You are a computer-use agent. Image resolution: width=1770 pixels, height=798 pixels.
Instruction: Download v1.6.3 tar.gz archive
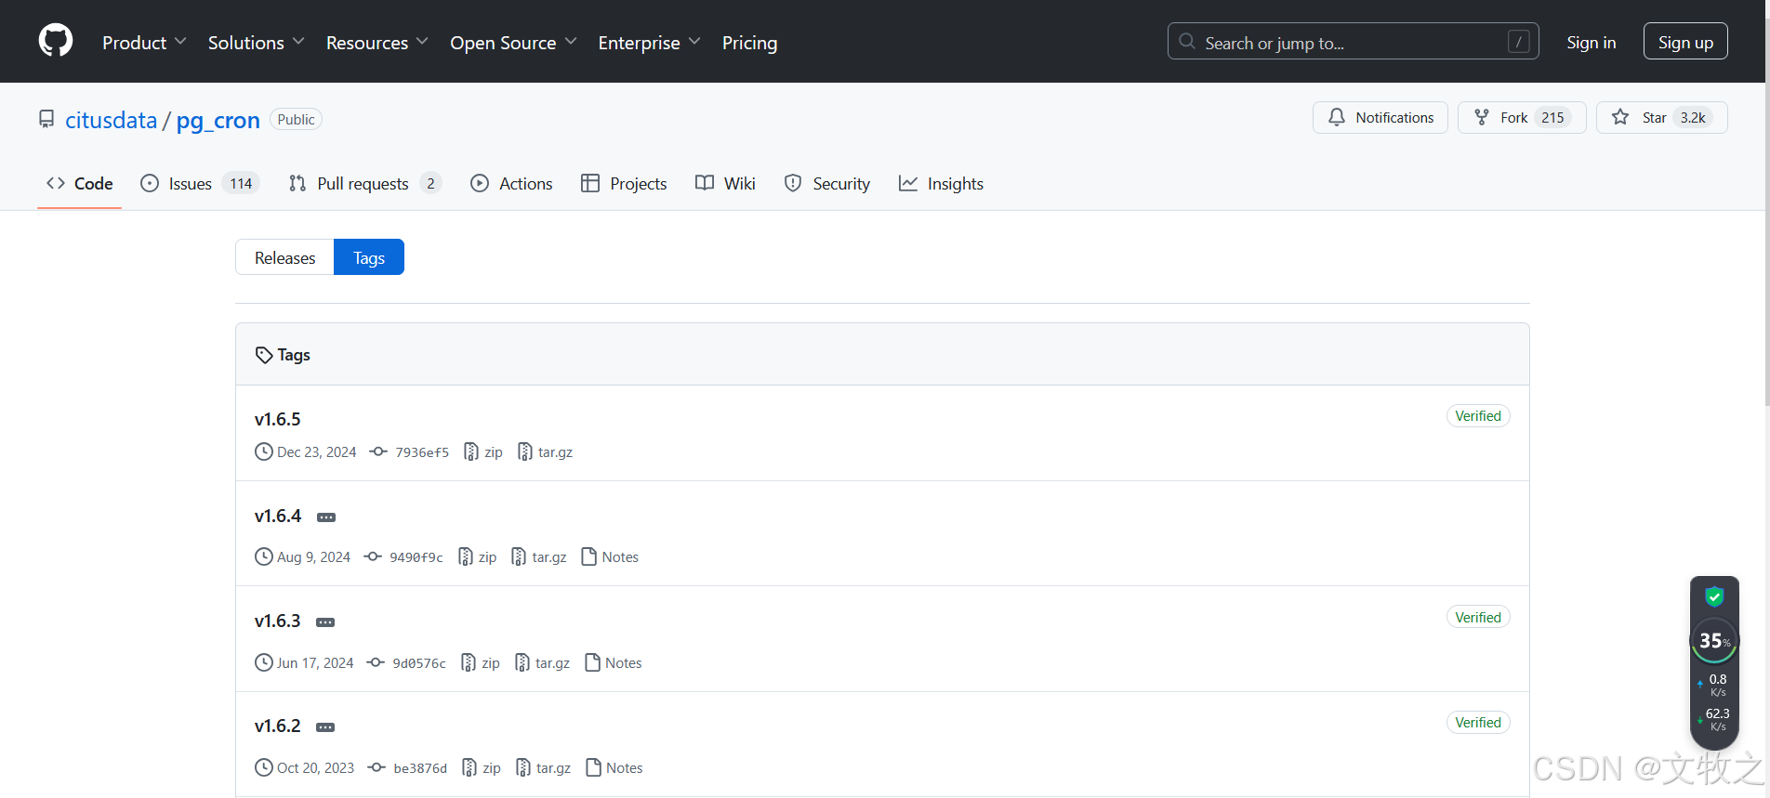(x=543, y=663)
